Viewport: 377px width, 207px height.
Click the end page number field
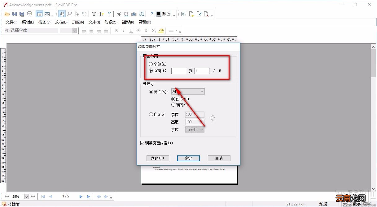coord(202,71)
